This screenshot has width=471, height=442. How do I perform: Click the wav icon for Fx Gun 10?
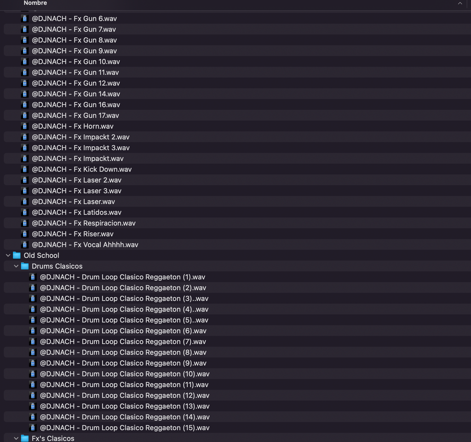click(x=25, y=62)
